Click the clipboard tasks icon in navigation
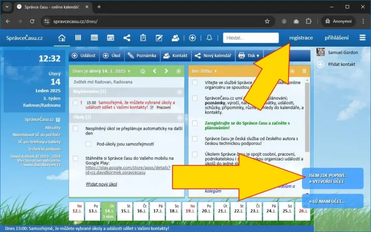This screenshot has width=371, height=232. (142, 38)
